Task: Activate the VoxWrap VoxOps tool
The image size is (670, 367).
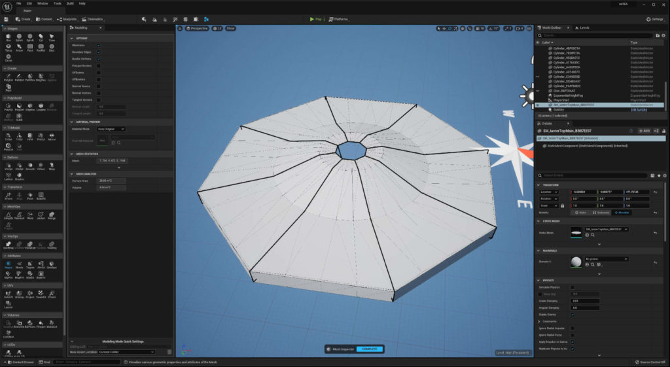Action: (8, 245)
